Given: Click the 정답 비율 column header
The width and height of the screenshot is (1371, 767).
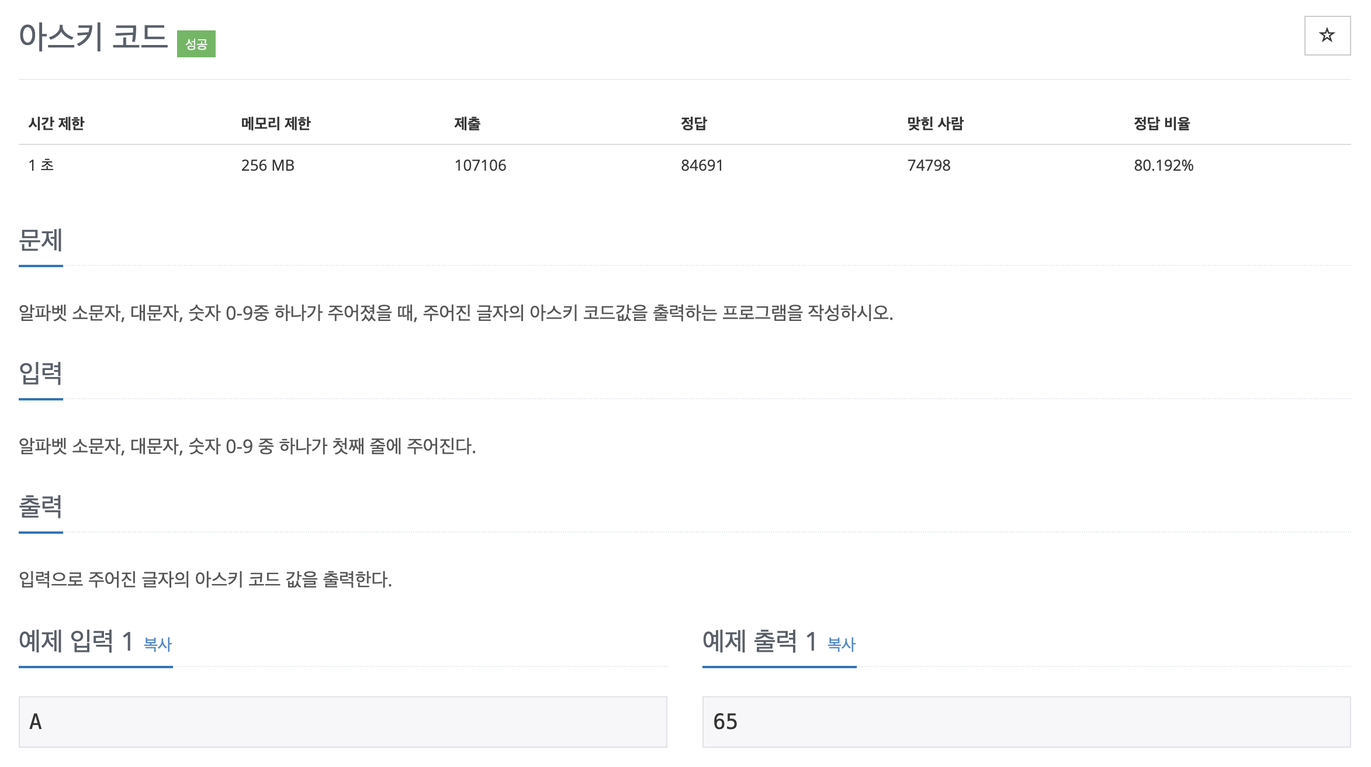Looking at the screenshot, I should click(x=1162, y=123).
